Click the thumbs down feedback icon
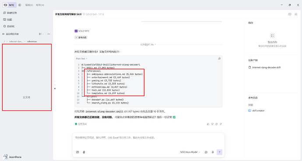302x161 pixels. [x=212, y=124]
